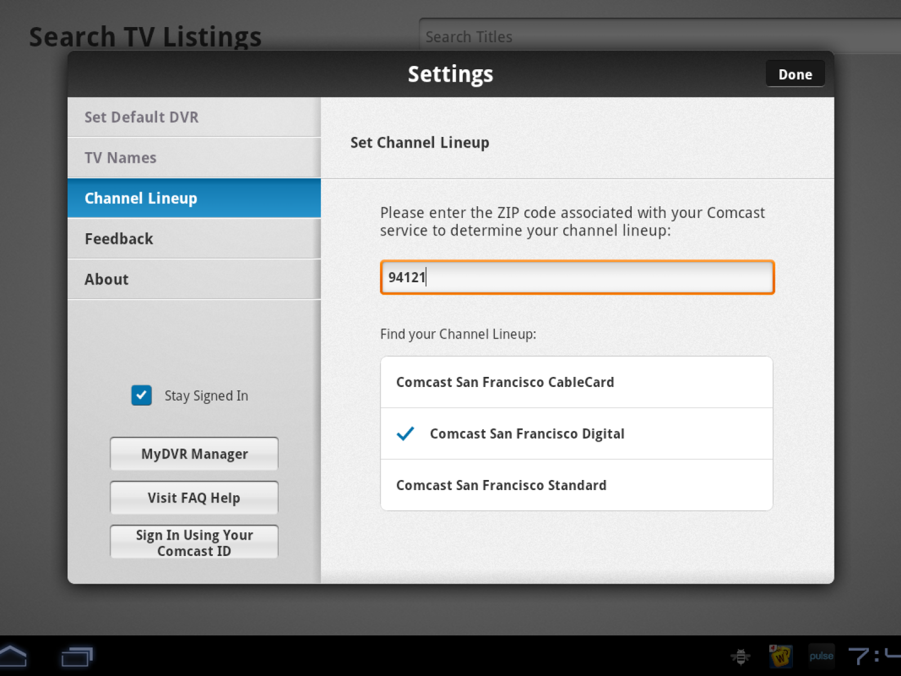Choose Comcast San Francisco CableCard lineup
Viewport: 901px width, 676px height.
pos(577,382)
